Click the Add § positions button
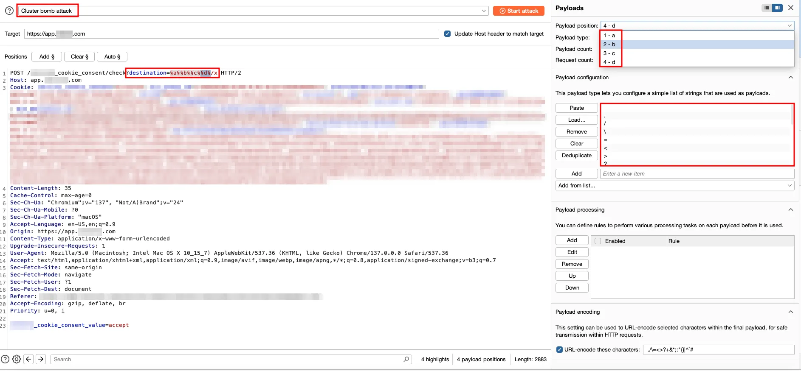 point(47,56)
